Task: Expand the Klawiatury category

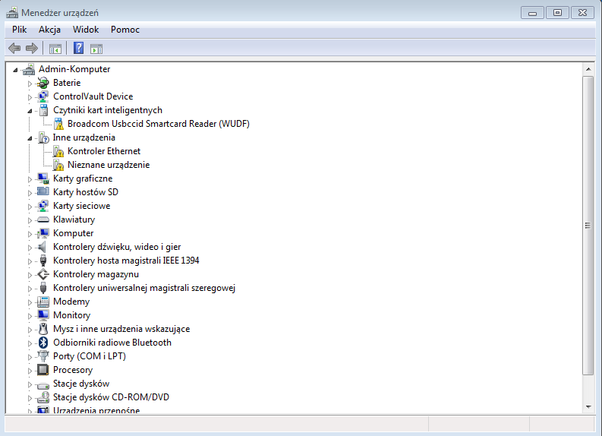Action: click(30, 220)
